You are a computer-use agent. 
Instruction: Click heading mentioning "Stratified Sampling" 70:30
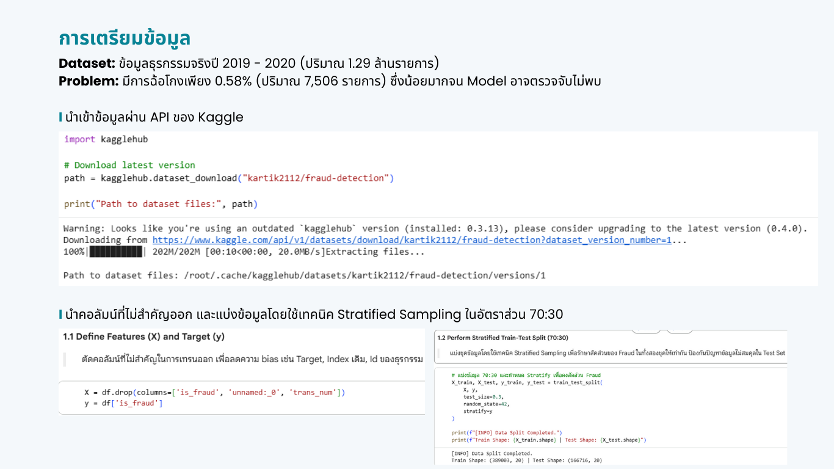[x=313, y=314]
